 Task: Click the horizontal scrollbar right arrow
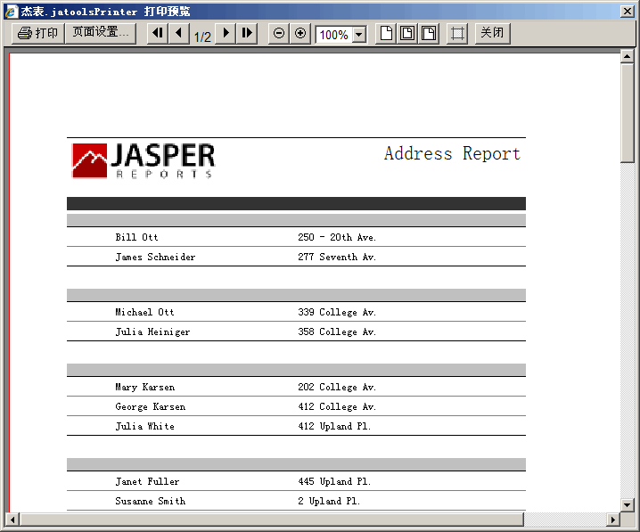click(612, 520)
